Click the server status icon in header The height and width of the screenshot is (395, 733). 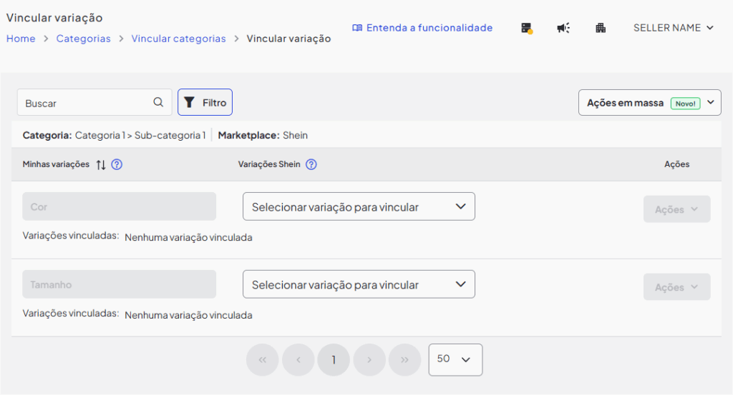pos(527,28)
